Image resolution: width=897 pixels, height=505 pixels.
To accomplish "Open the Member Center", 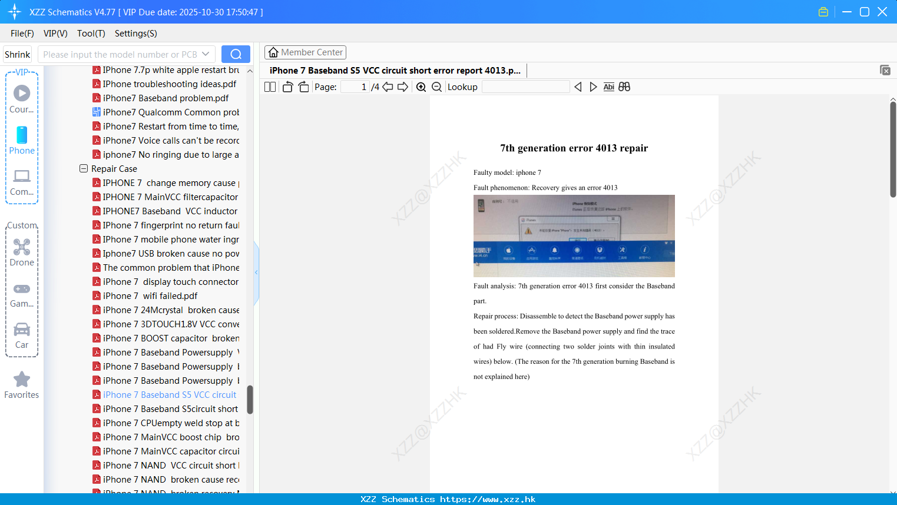I will tap(305, 52).
